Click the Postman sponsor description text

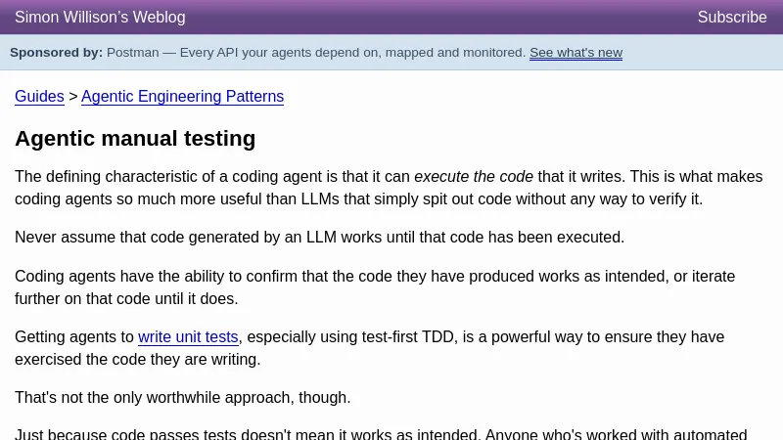pyautogui.click(x=315, y=53)
